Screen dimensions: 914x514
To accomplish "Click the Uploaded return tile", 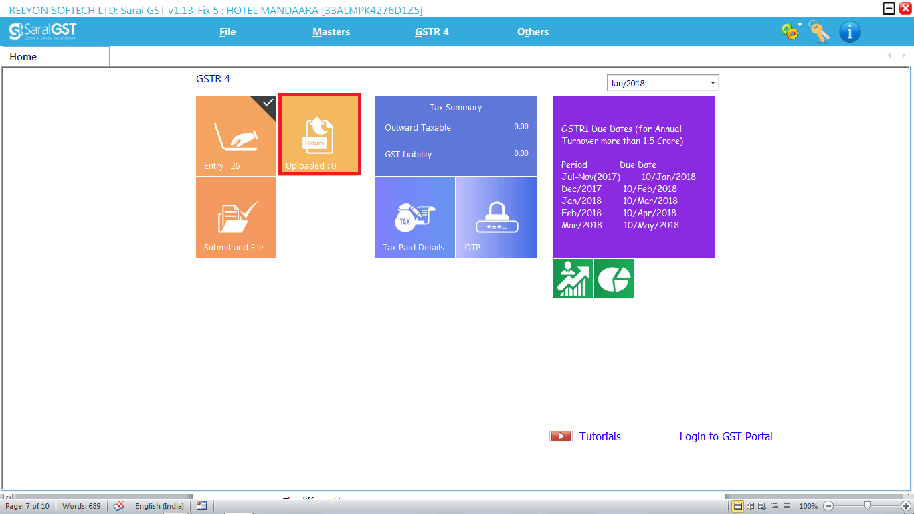I will coord(320,135).
